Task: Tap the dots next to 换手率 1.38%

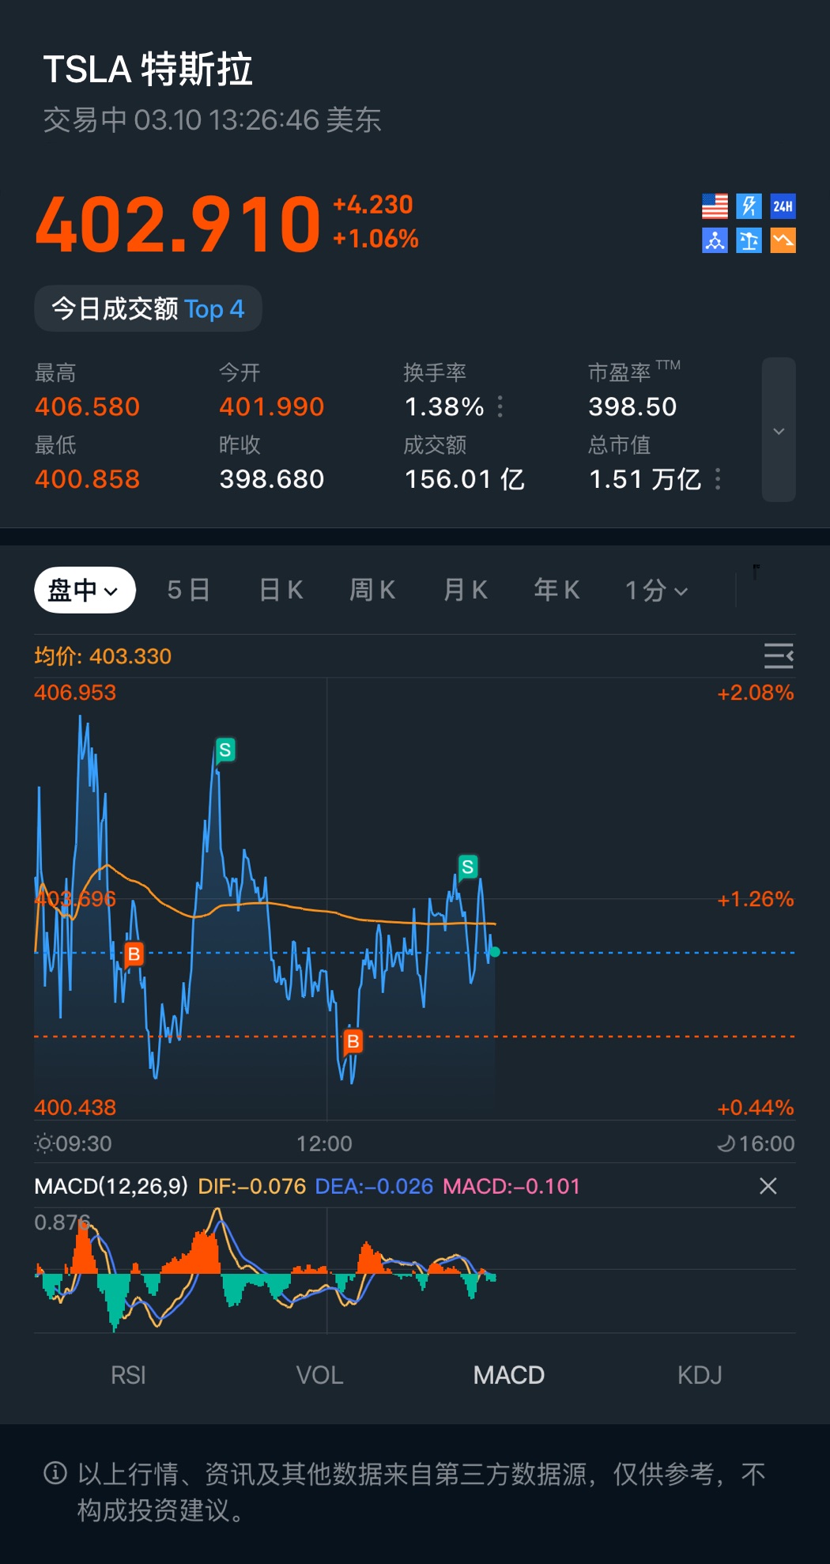Action: (500, 406)
